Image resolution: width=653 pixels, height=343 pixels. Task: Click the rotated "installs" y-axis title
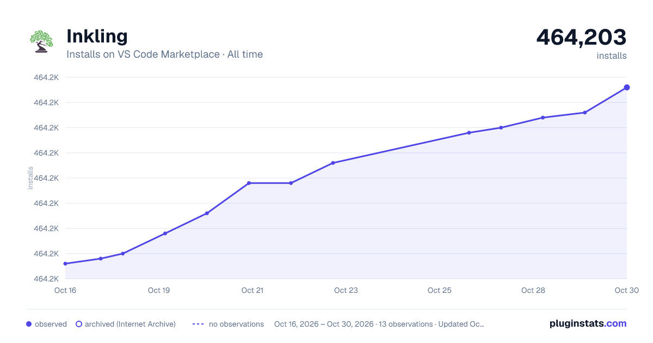coord(30,178)
